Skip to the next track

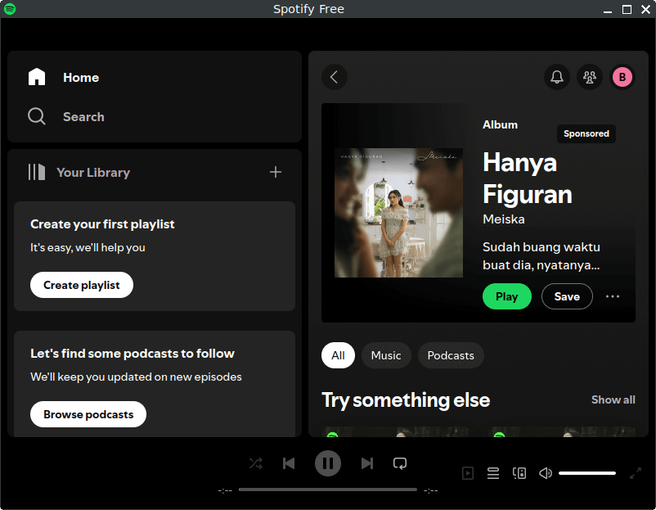367,463
